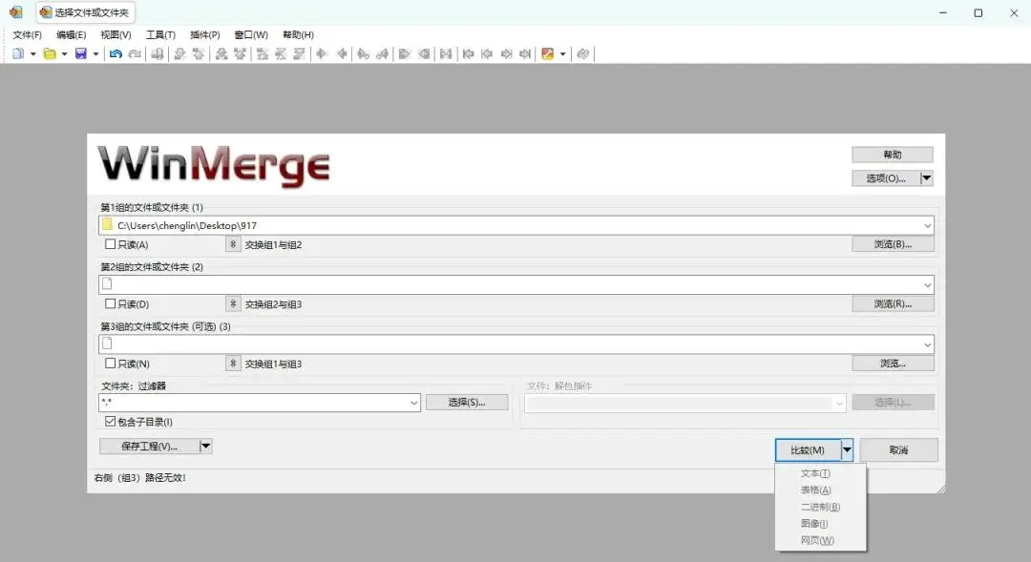Viewport: 1031px width, 562px height.
Task: Click the Options wrench icon in toolbar
Action: pyautogui.click(x=548, y=54)
